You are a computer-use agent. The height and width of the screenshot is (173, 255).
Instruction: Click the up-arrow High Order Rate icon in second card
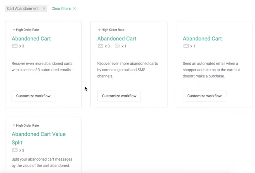[x=99, y=30]
